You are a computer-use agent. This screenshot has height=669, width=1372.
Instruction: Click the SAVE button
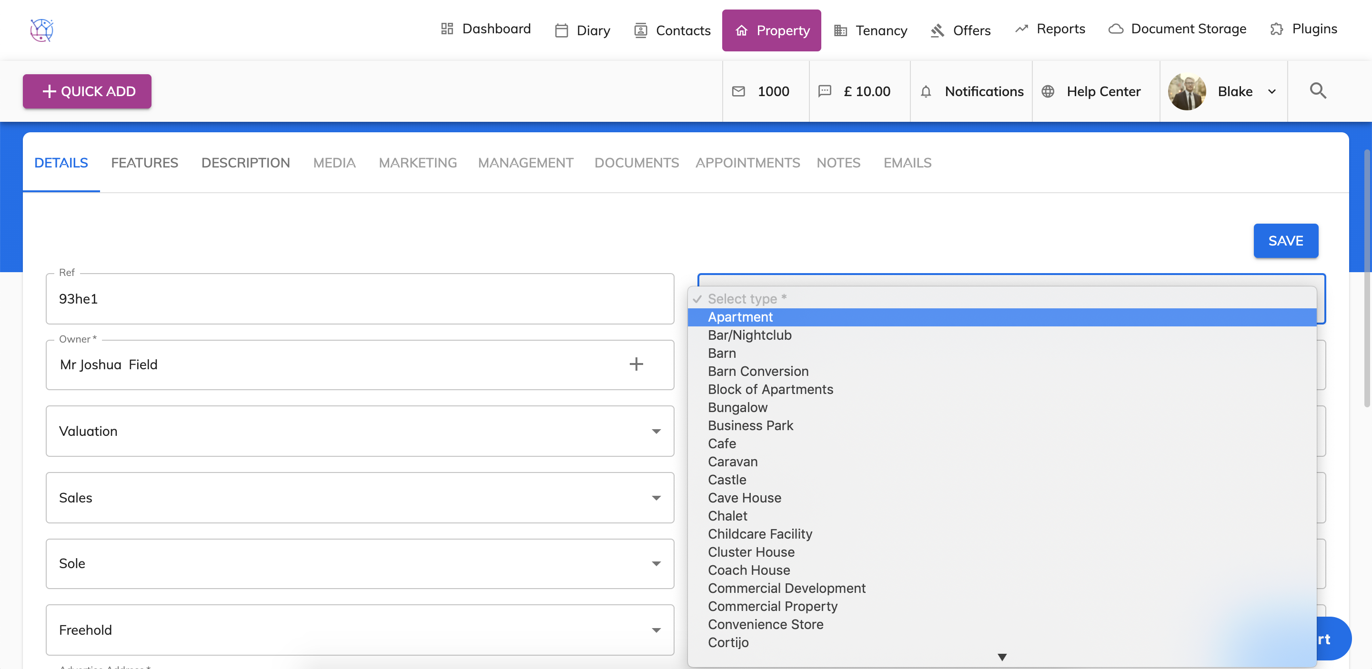[1285, 241]
